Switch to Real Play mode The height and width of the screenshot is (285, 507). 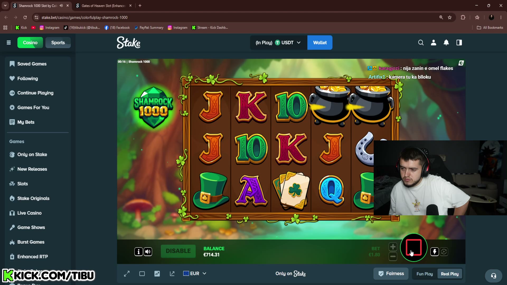point(450,274)
